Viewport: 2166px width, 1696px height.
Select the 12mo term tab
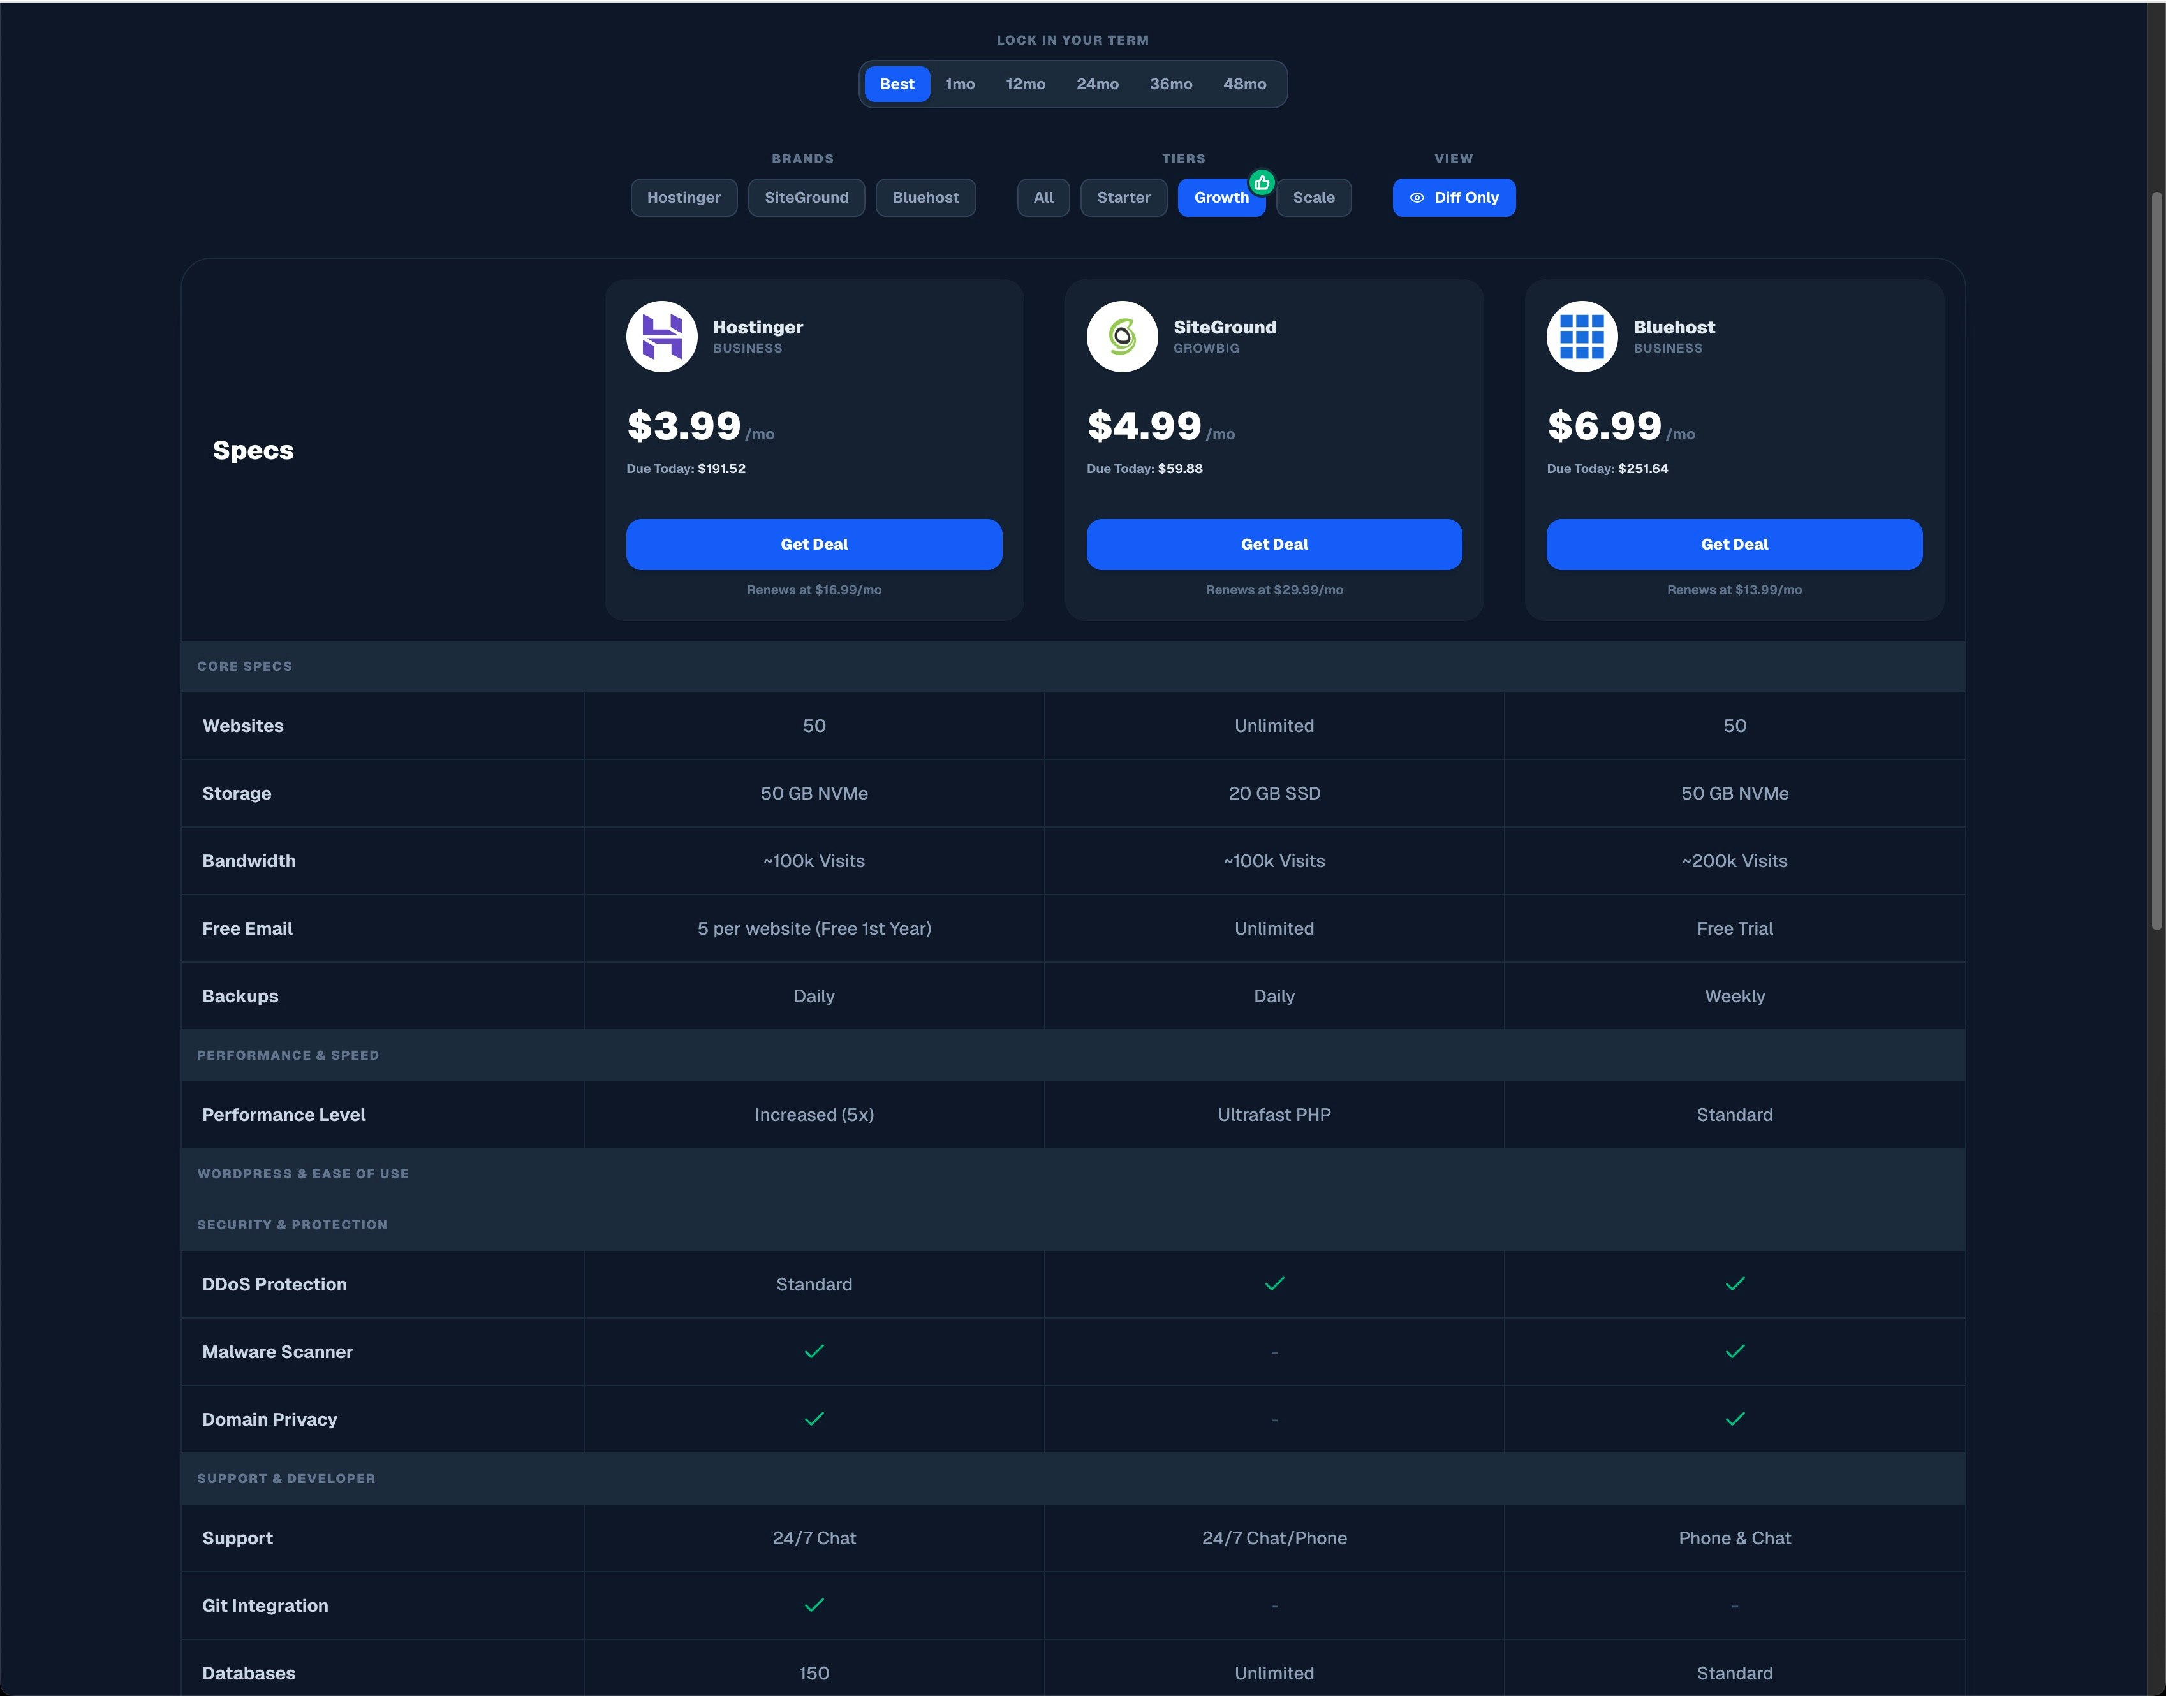[1025, 84]
